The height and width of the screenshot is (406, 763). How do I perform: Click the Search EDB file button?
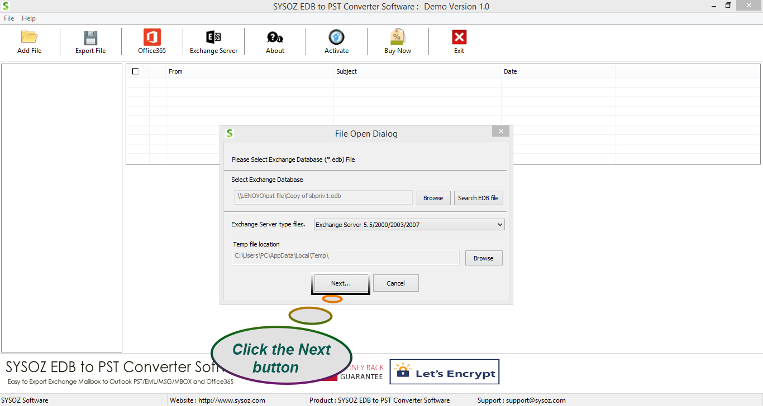[479, 198]
